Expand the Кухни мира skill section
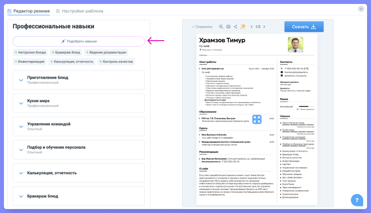 [21, 103]
